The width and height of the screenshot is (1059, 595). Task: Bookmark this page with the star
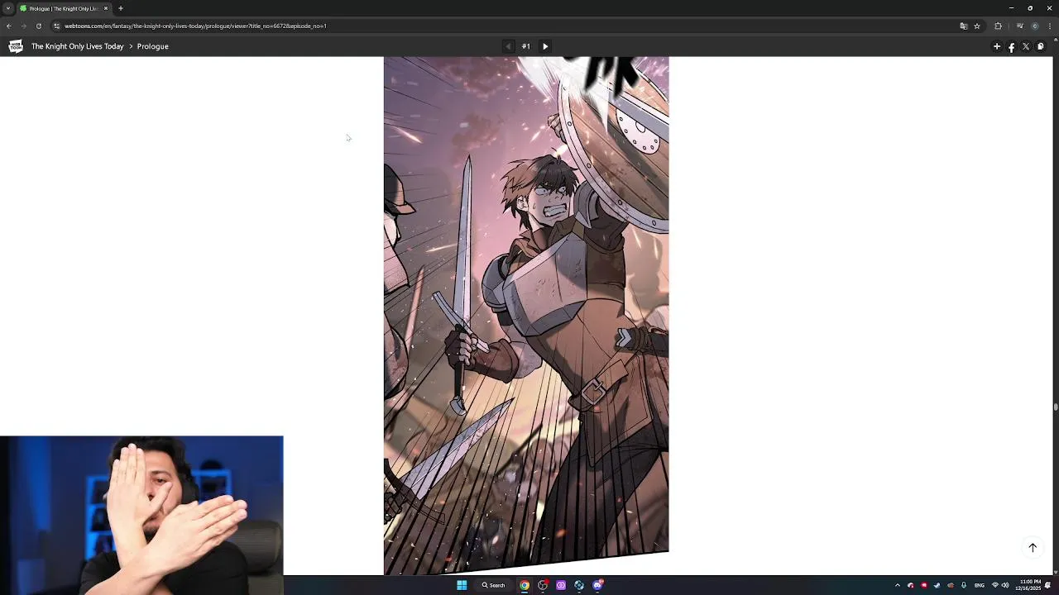point(977,26)
